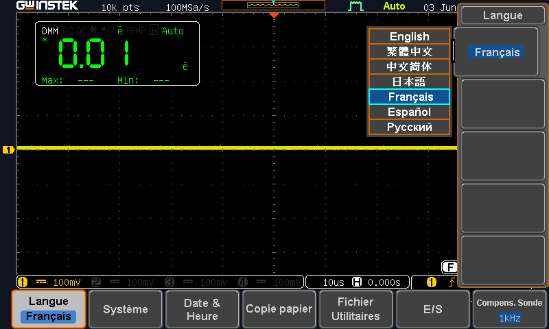This screenshot has height=329, width=549.
Task: Click the DMM TEMP mode label
Action: (x=135, y=31)
